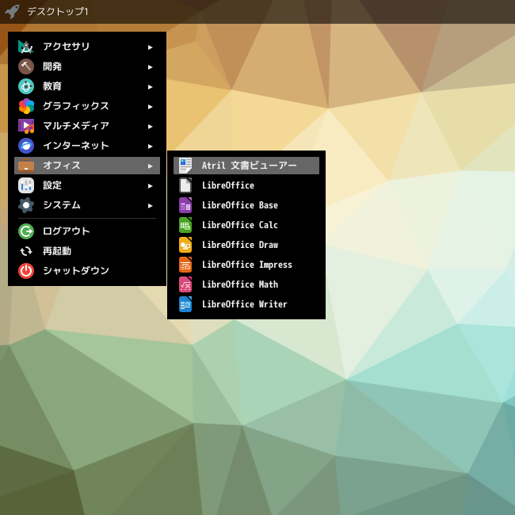Click the 再起動 refresh arrows icon

tap(26, 251)
